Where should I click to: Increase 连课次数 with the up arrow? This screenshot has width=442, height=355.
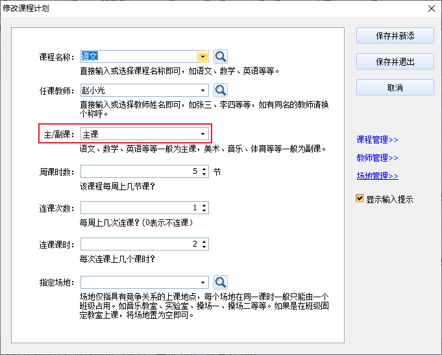[x=204, y=205]
